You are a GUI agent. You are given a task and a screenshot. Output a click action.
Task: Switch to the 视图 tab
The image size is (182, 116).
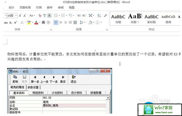tap(72, 7)
